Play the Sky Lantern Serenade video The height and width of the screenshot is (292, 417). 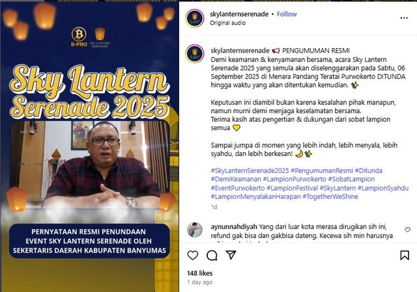pos(90,146)
